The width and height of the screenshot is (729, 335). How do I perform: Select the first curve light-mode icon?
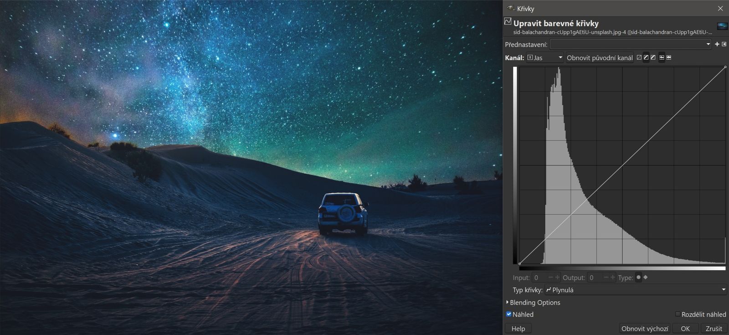click(639, 57)
